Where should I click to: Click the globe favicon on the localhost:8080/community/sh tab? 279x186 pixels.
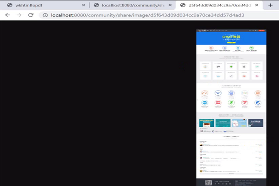click(x=96, y=5)
